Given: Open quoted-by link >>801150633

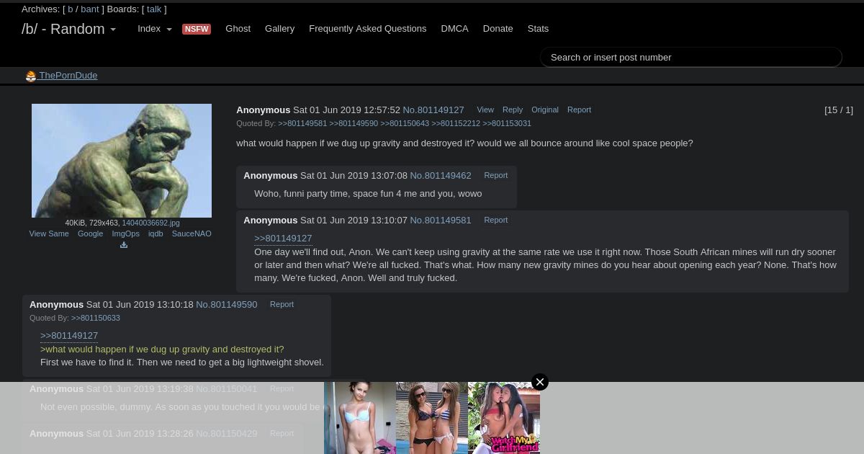Looking at the screenshot, I should coord(96,318).
